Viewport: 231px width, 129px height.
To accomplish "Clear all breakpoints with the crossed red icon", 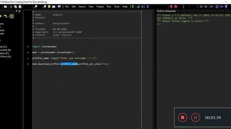I will (176, 6).
